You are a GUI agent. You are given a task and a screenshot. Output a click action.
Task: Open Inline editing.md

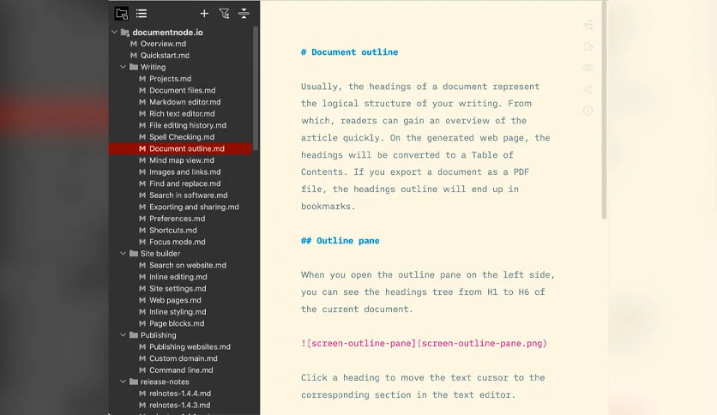pos(178,277)
